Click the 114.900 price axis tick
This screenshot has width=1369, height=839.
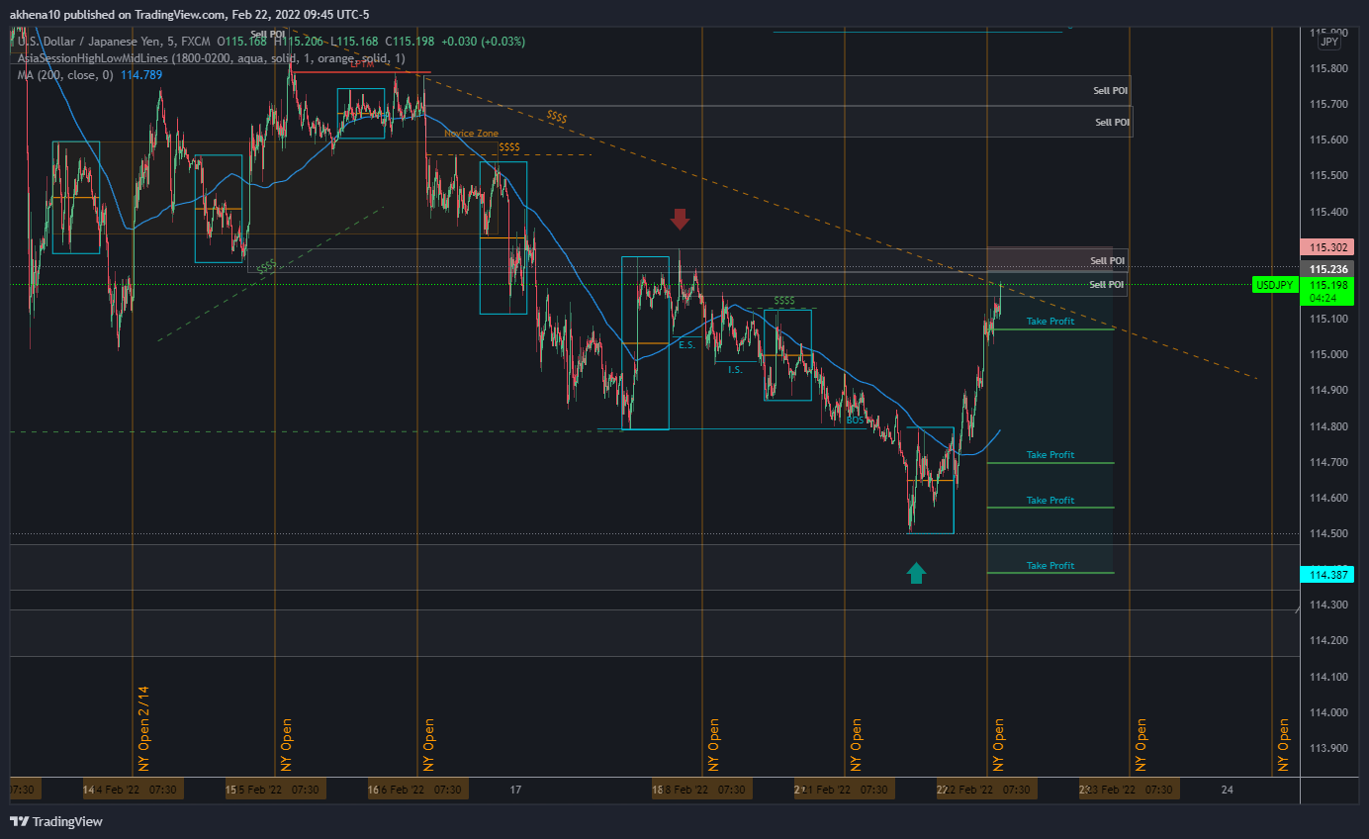point(1326,391)
